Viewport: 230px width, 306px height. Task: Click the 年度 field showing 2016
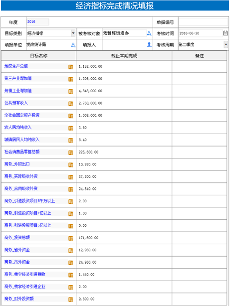coord(38,22)
